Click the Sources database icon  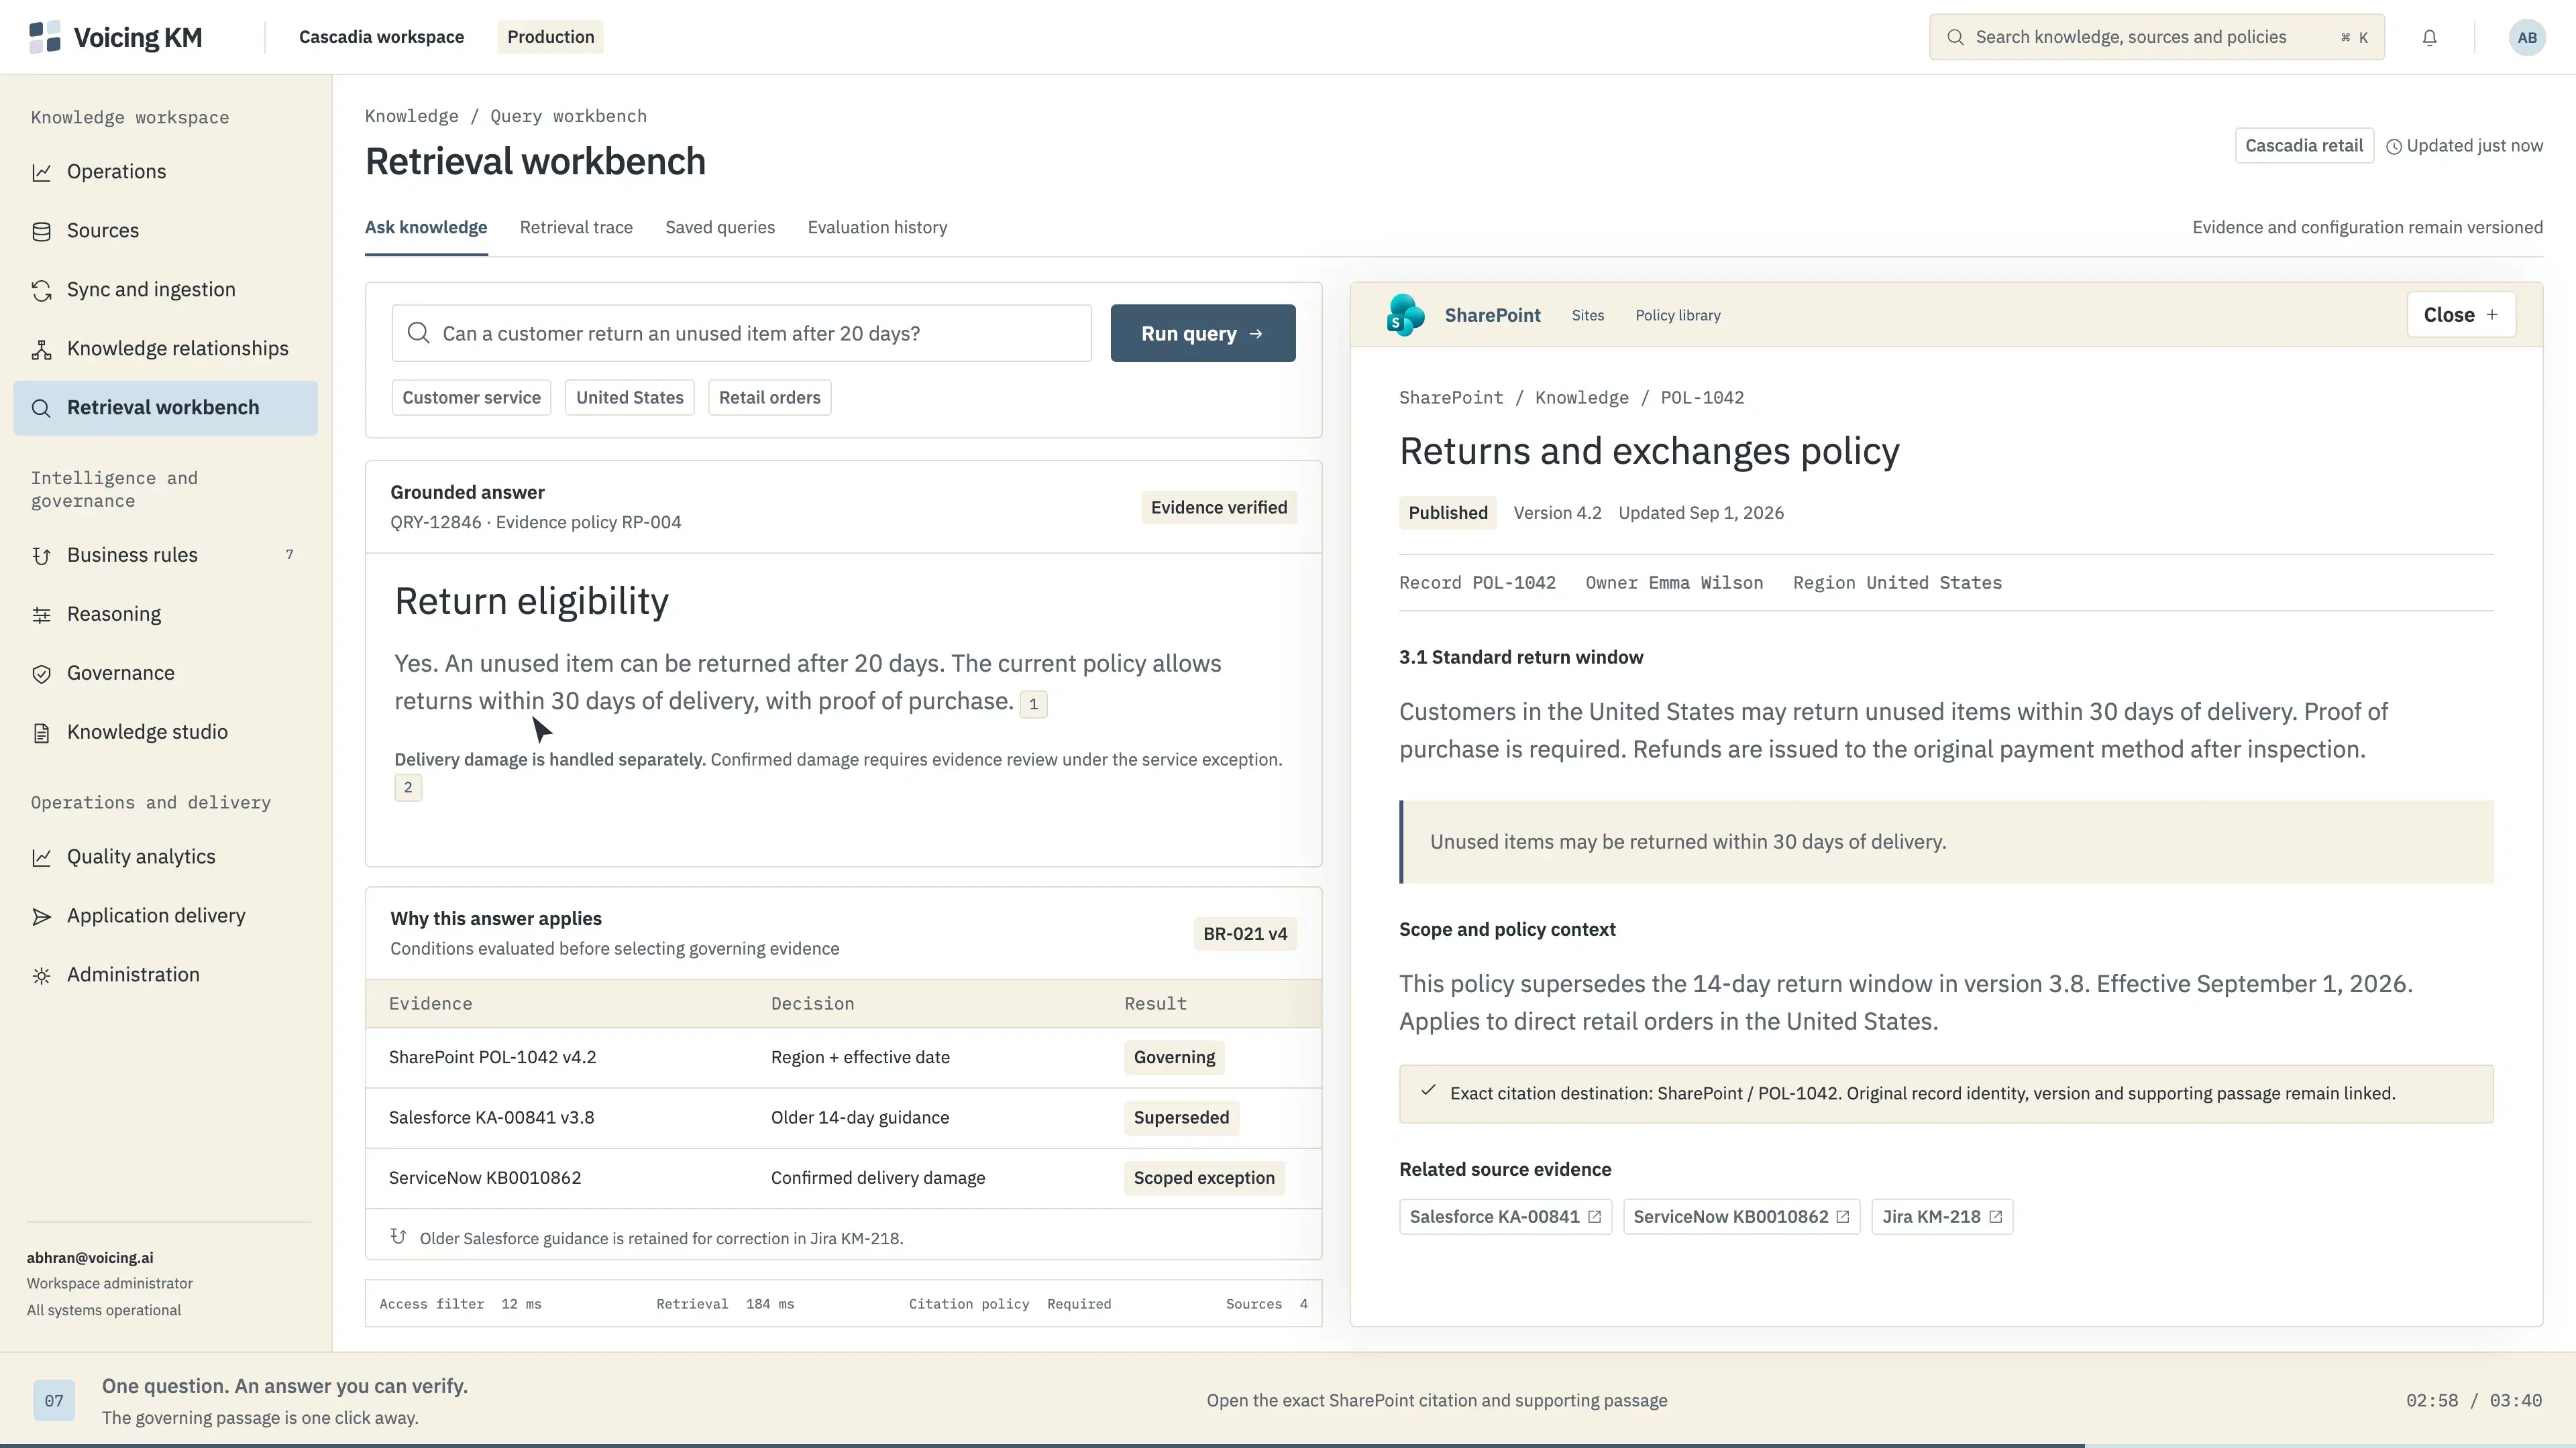(41, 231)
